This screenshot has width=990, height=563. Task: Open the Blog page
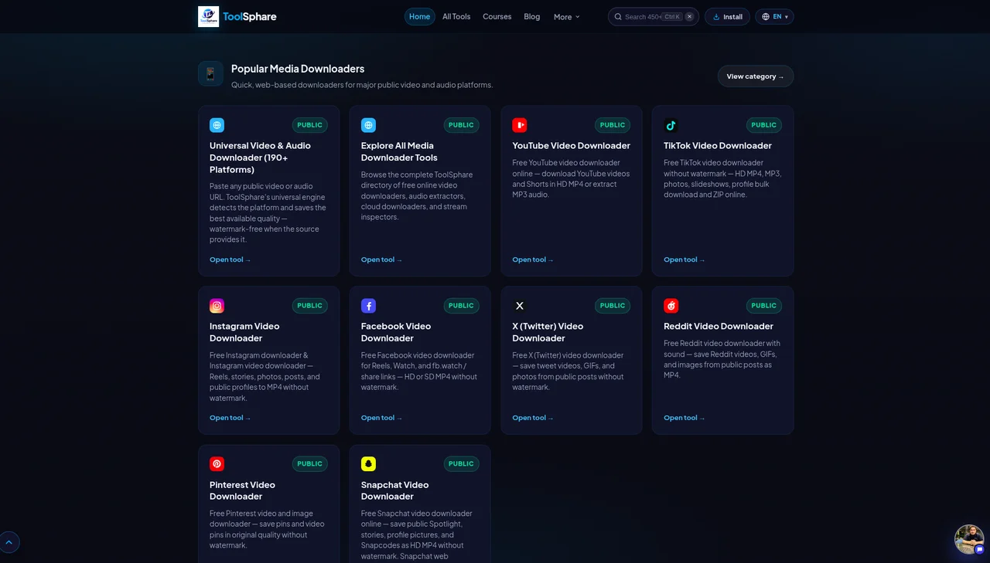tap(532, 16)
